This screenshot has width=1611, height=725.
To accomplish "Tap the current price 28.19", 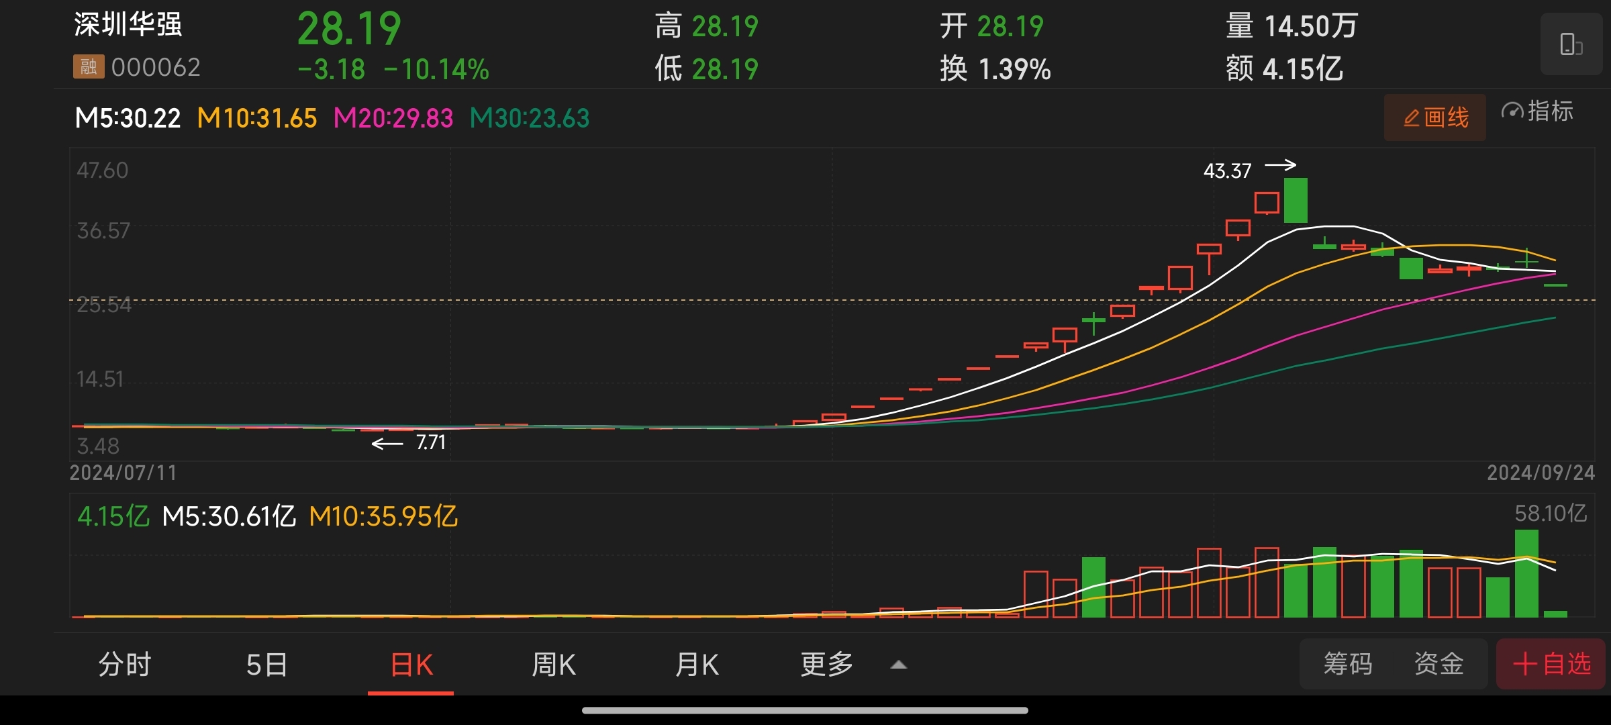I will 349,29.
